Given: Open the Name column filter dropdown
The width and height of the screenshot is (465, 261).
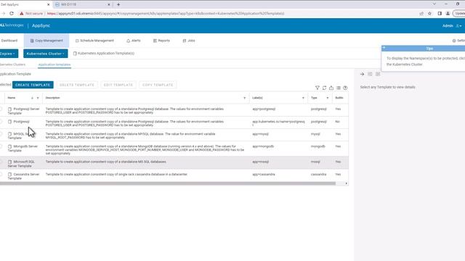Looking at the screenshot, I should tap(38, 98).
